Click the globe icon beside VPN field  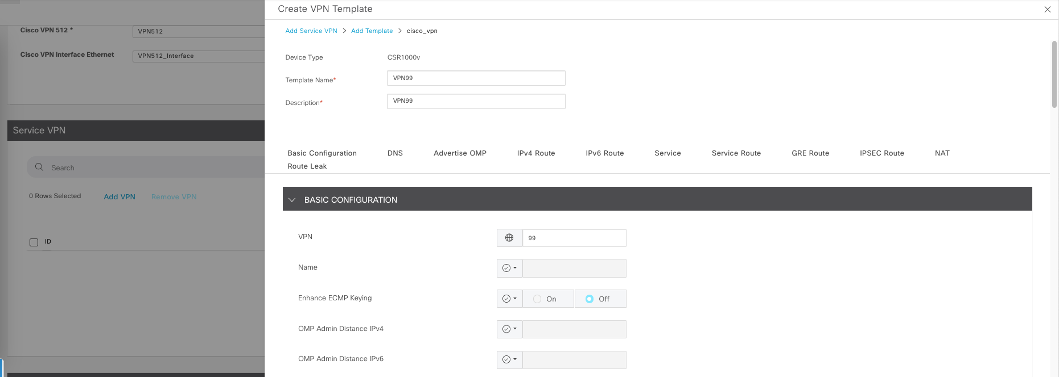[509, 238]
